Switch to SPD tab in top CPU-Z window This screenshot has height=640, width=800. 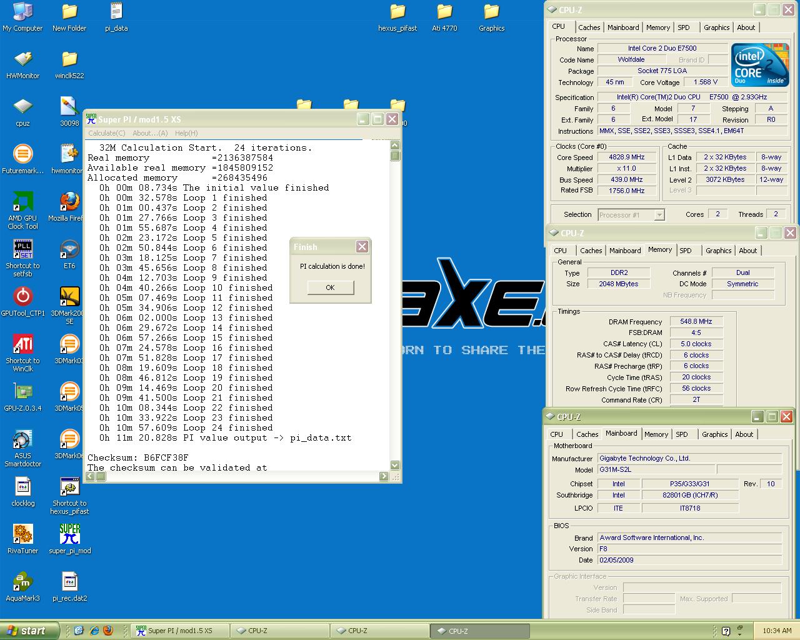[x=684, y=27]
